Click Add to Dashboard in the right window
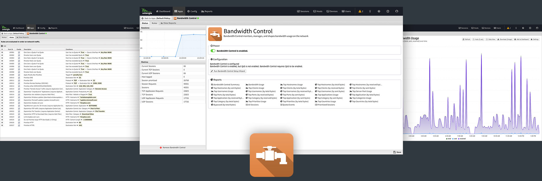The width and height of the screenshot is (542, 181). [x=522, y=39]
